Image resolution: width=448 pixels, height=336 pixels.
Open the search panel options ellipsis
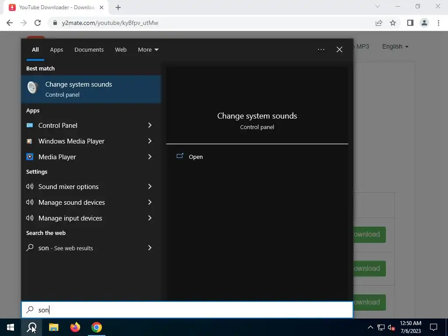click(321, 49)
